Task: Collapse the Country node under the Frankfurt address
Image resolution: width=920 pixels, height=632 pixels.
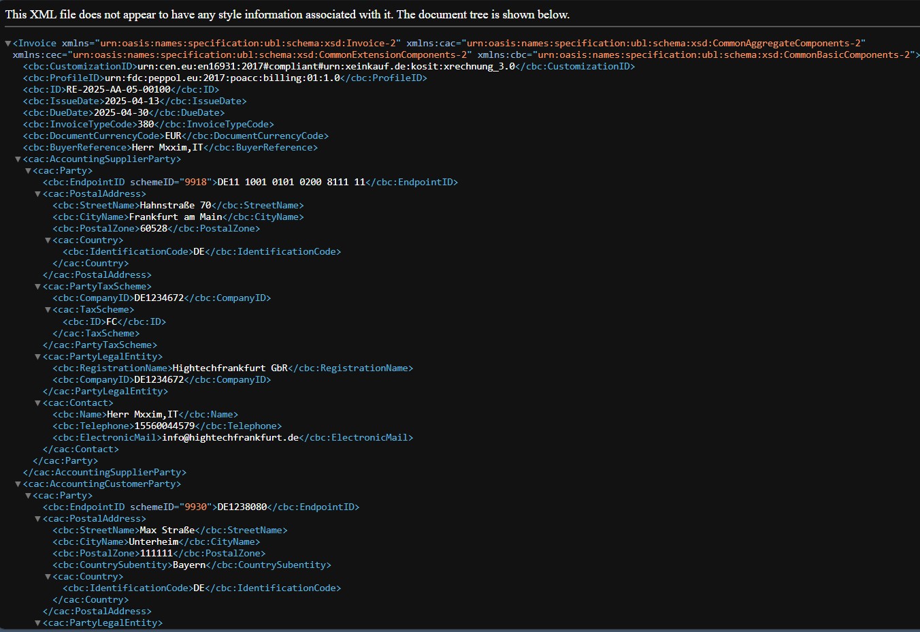Action: pos(48,240)
